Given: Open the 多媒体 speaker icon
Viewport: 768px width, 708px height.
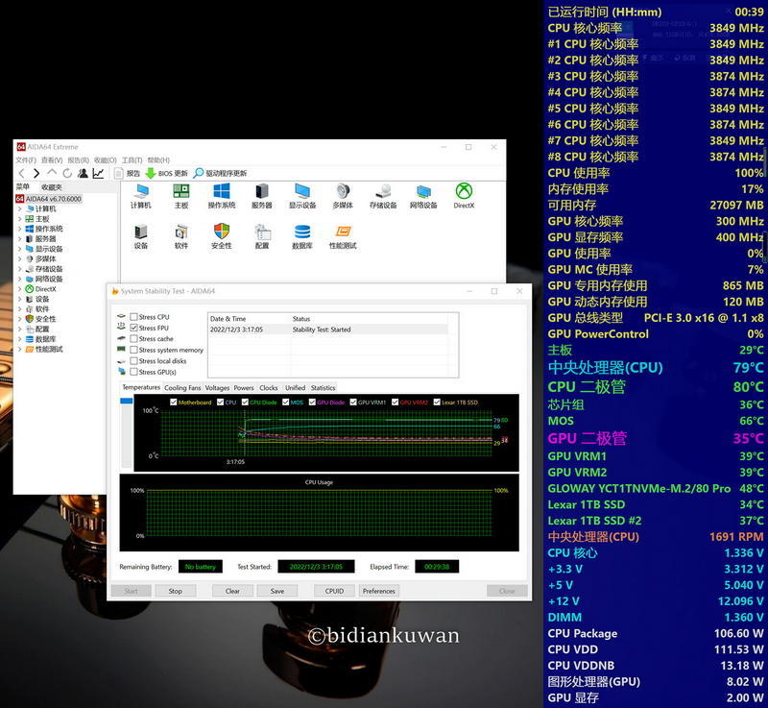Looking at the screenshot, I should click(x=343, y=191).
